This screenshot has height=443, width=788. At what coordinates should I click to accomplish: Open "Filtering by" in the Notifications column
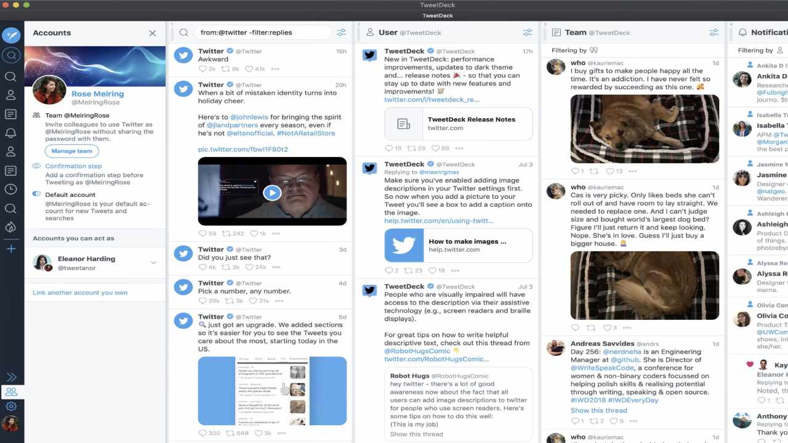tap(760, 50)
